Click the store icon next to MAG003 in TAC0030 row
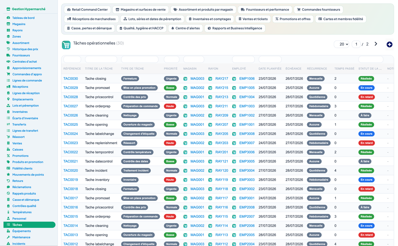The height and width of the screenshot is (246, 398). [x=185, y=79]
